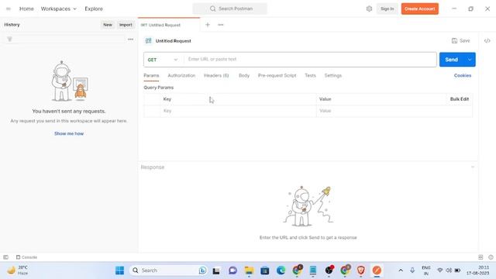Viewport: 496px width, 279px height.
Task: Open Microsoft Edge from taskbar
Action: click(281, 270)
